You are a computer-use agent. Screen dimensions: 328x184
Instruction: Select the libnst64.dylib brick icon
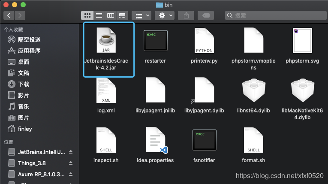pos(253,90)
